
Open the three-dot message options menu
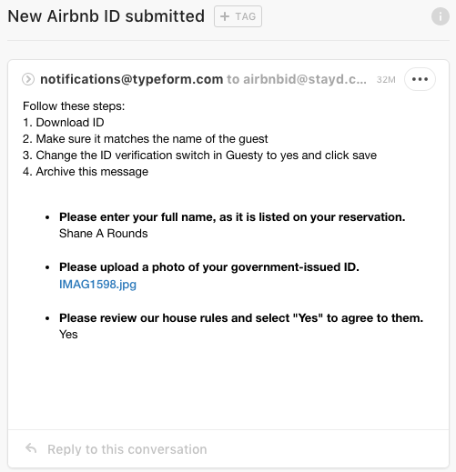click(420, 79)
